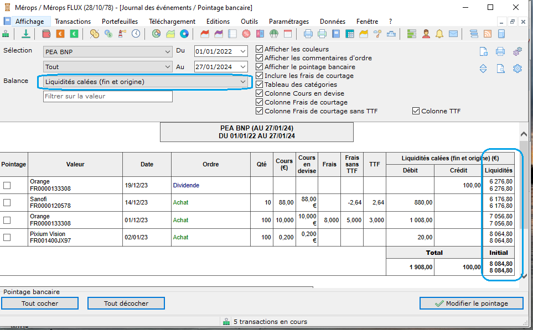This screenshot has width=533, height=330.
Task: Open the Editions menu
Action: [x=218, y=22]
